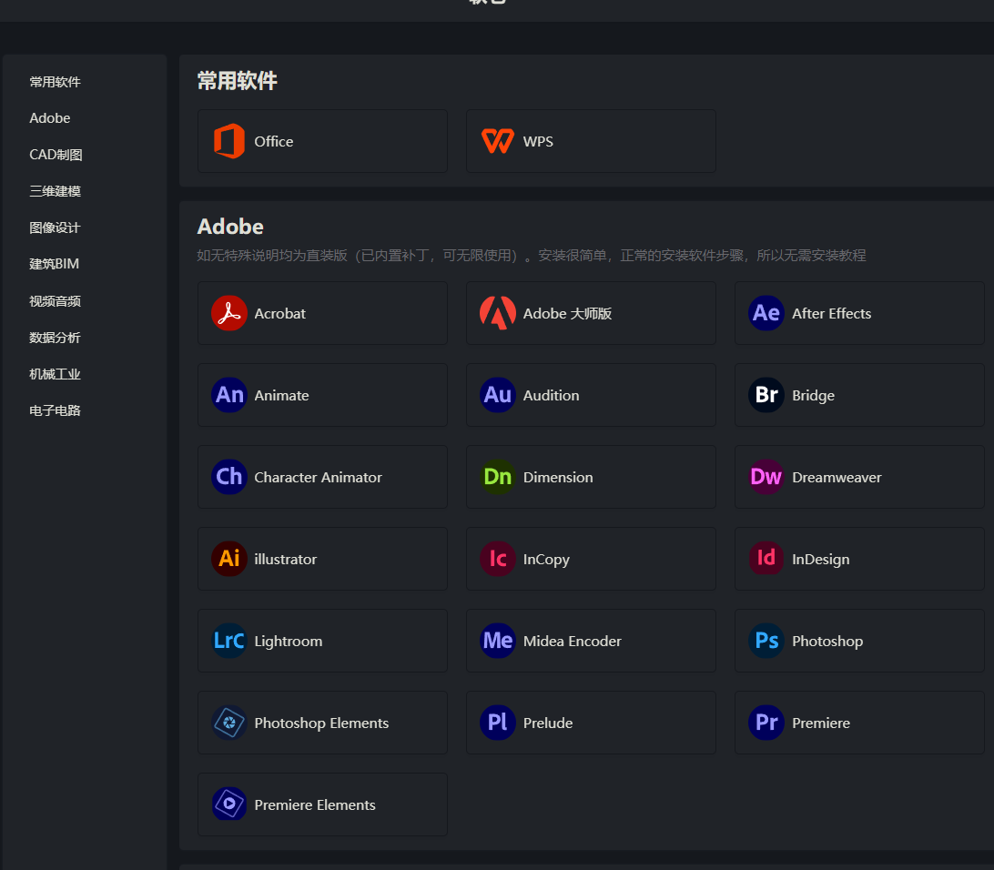Image resolution: width=994 pixels, height=870 pixels.
Task: Click the Media Encoder Me icon
Action: coord(498,641)
